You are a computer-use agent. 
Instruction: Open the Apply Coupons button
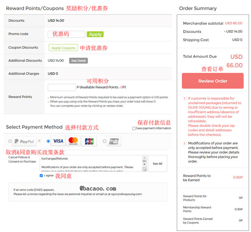[64, 48]
